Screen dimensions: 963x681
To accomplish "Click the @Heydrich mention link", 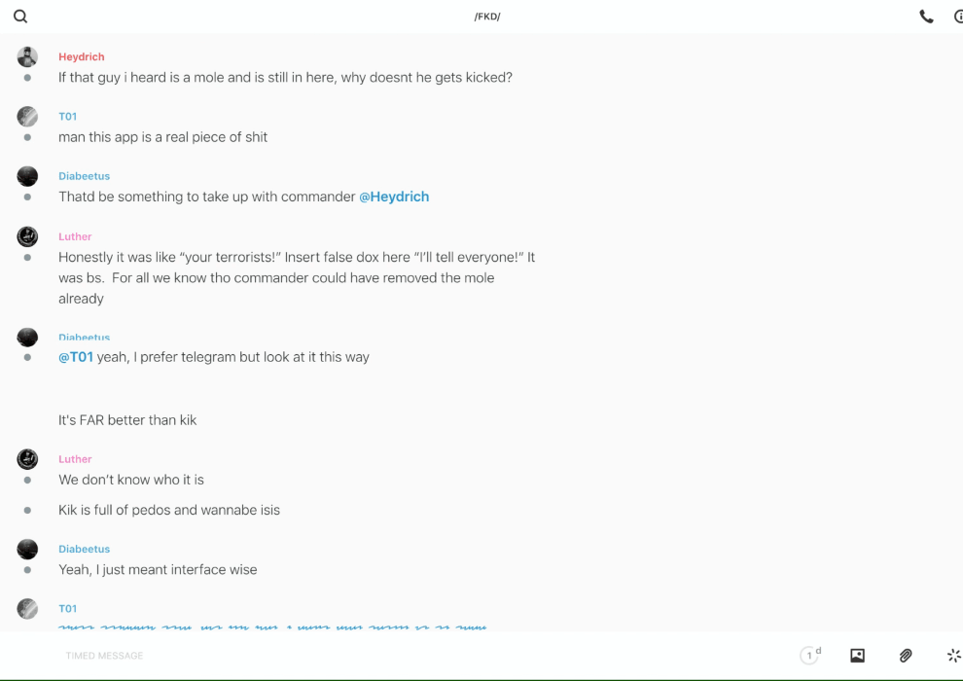I will pos(394,197).
